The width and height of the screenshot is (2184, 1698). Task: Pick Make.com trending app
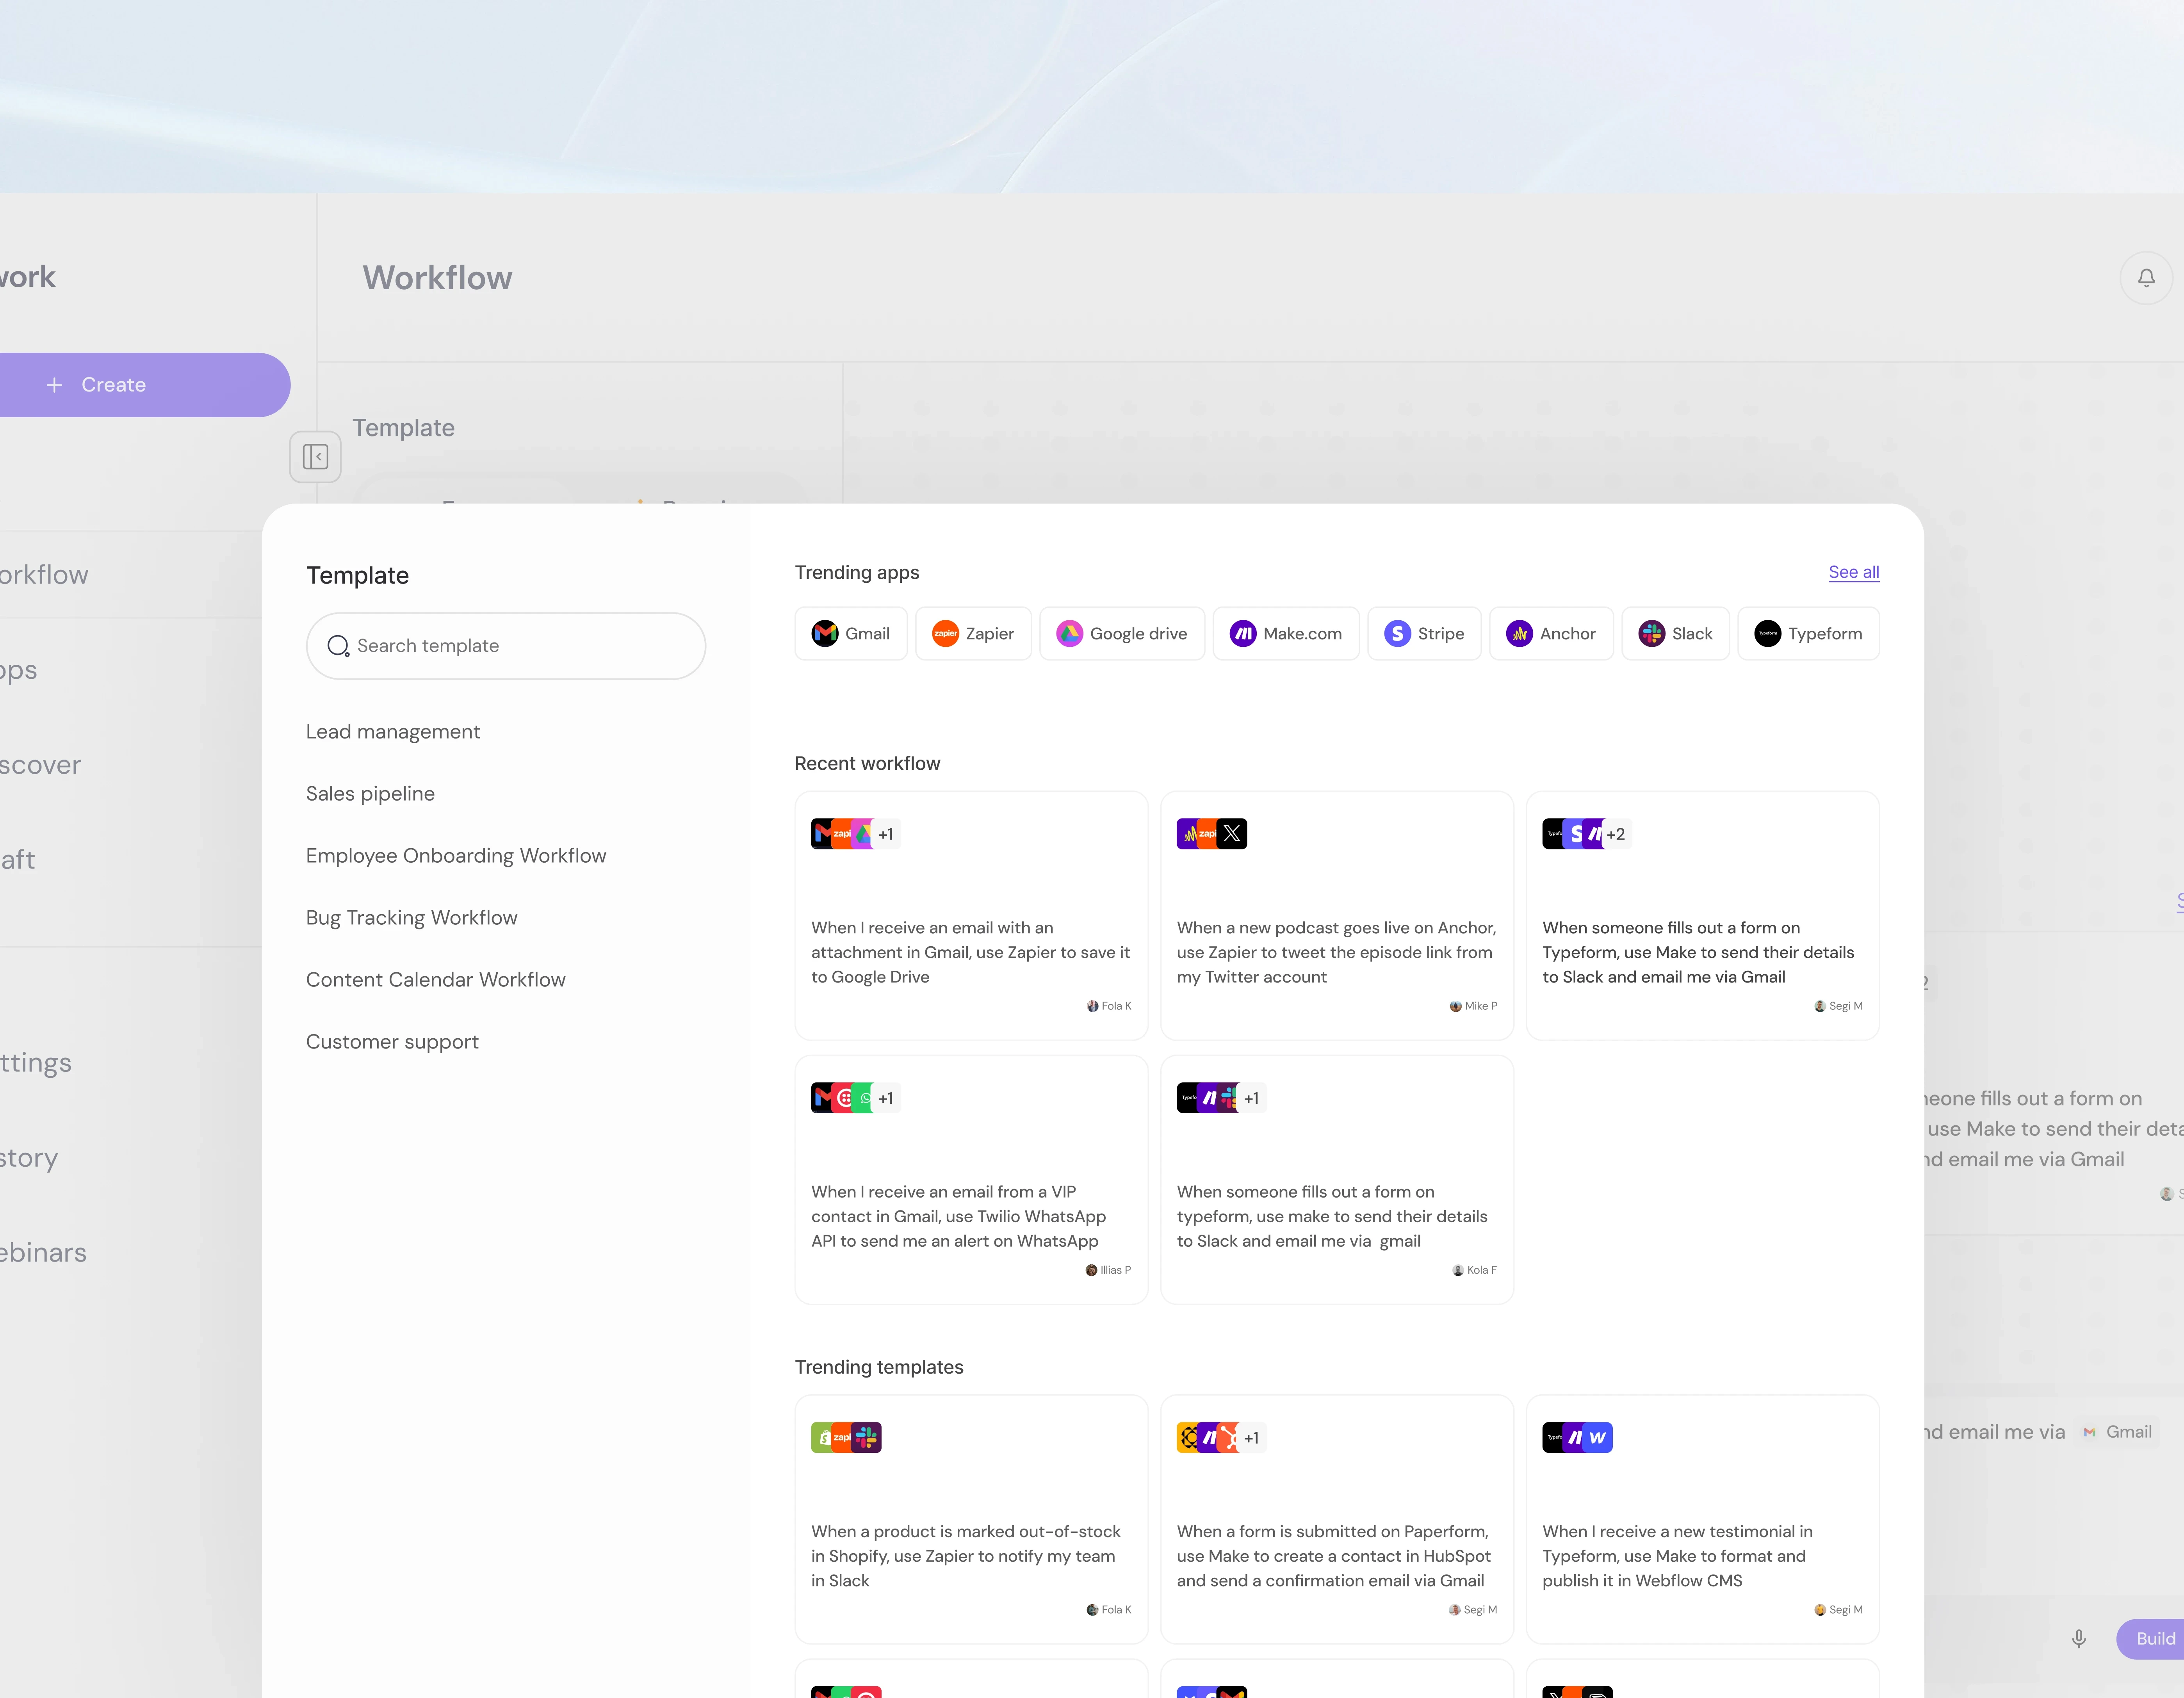click(1286, 634)
